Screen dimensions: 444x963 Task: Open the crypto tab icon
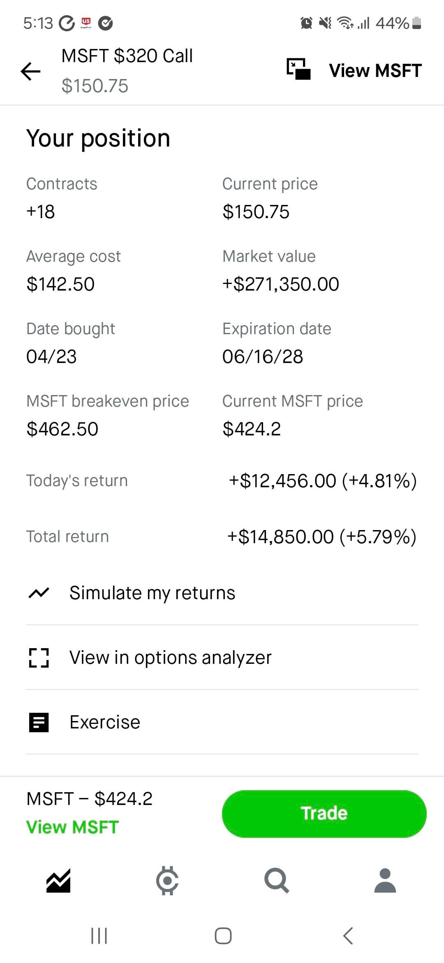(x=167, y=881)
